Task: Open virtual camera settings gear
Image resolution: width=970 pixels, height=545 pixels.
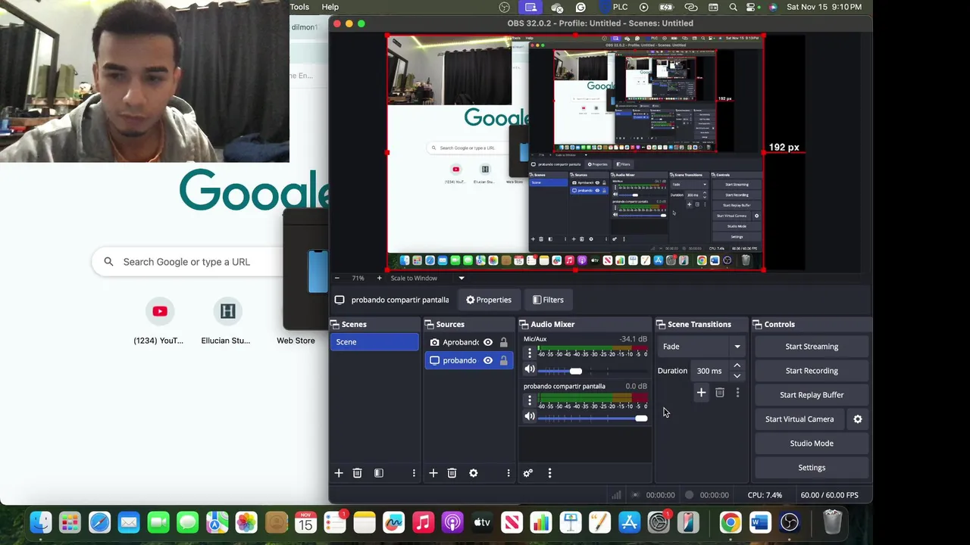Action: [x=858, y=419]
